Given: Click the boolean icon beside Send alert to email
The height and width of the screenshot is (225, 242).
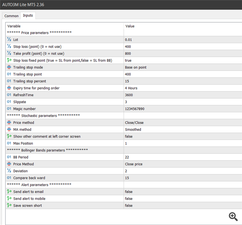Looking at the screenshot, I should coord(9,192).
